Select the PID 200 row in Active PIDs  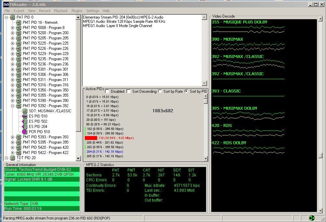point(105,143)
